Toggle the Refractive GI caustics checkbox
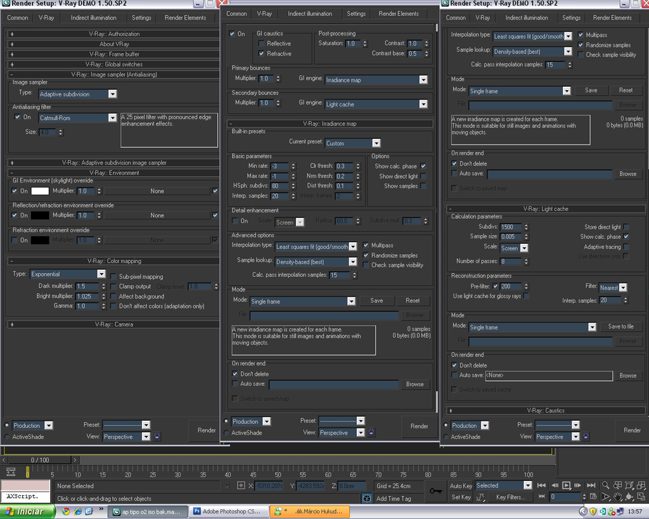 coord(261,54)
